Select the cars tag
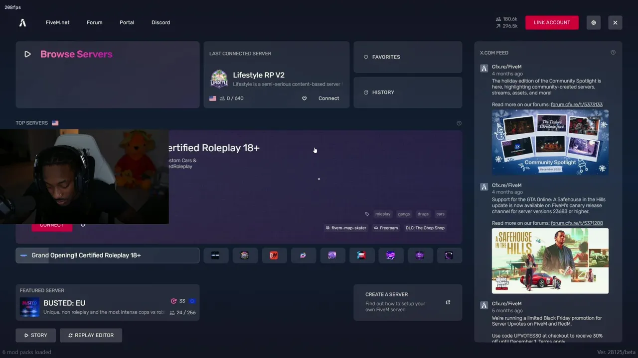This screenshot has width=638, height=358. pyautogui.click(x=441, y=214)
